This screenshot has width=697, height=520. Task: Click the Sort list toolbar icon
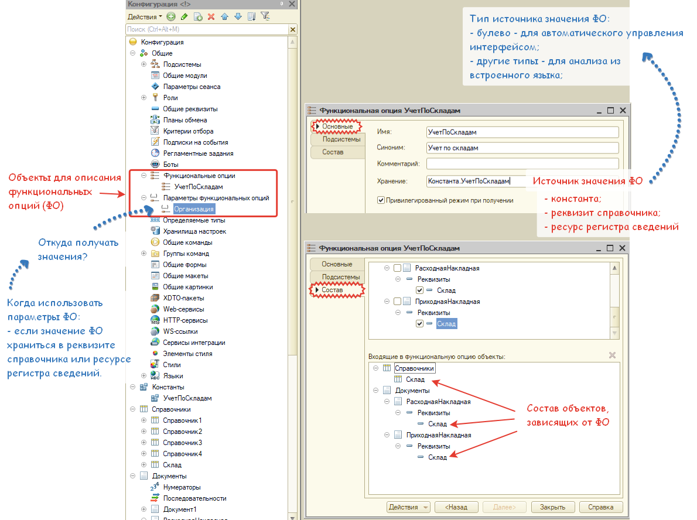click(x=252, y=16)
